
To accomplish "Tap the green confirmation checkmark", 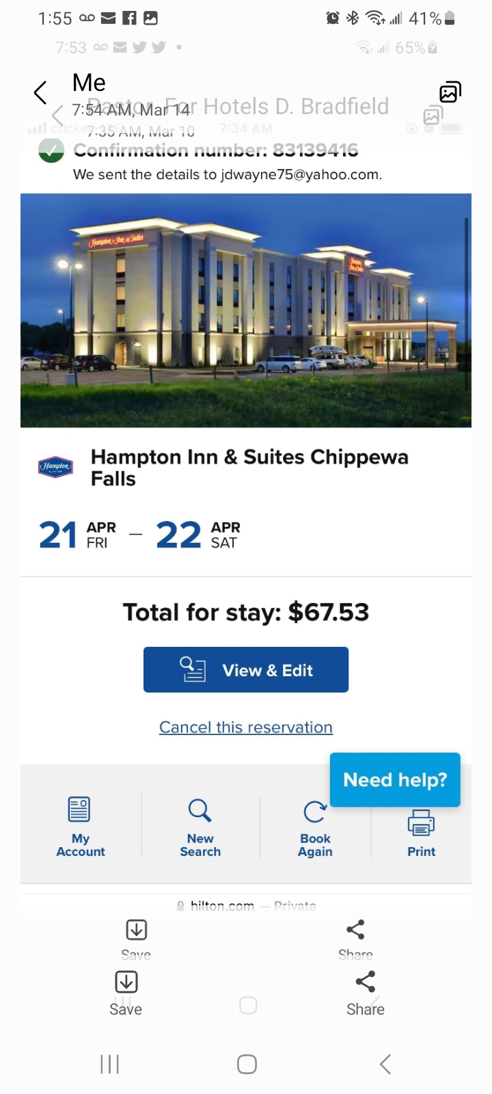I will (51, 150).
